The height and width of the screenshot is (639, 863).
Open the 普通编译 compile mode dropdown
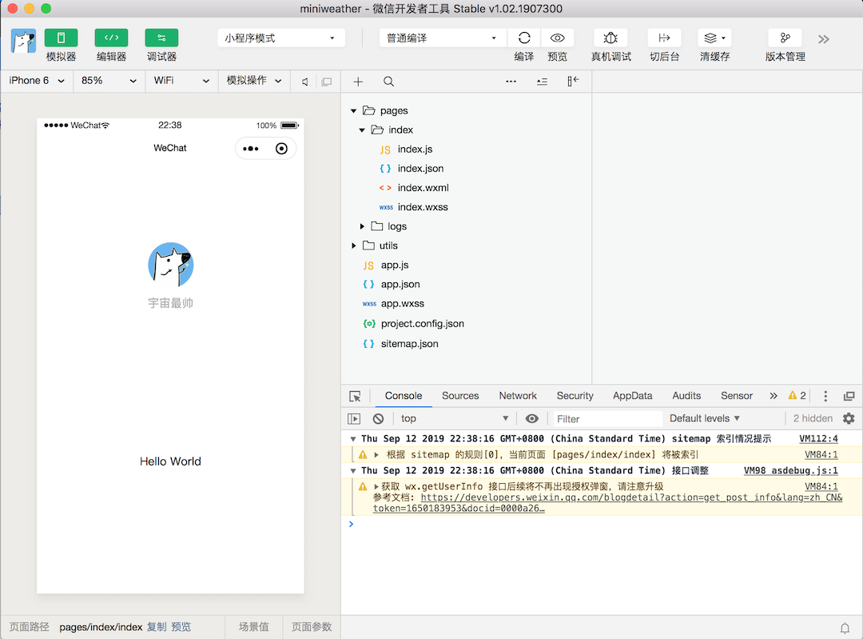point(442,38)
